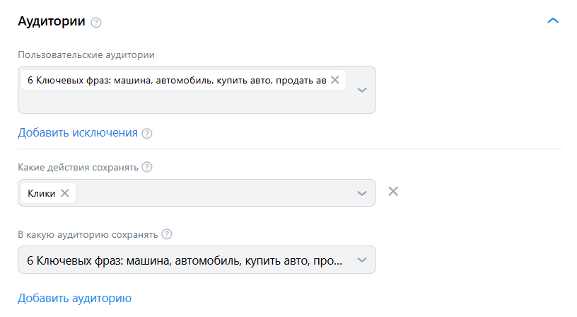Expand the В какую аудиторию сохранять dropdown arrow

(x=362, y=260)
